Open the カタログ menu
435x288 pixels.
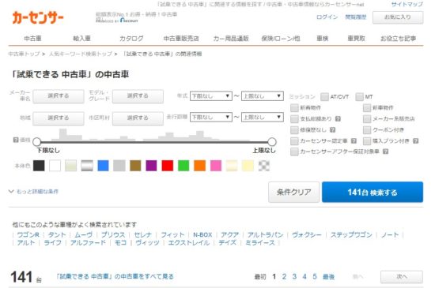point(131,39)
